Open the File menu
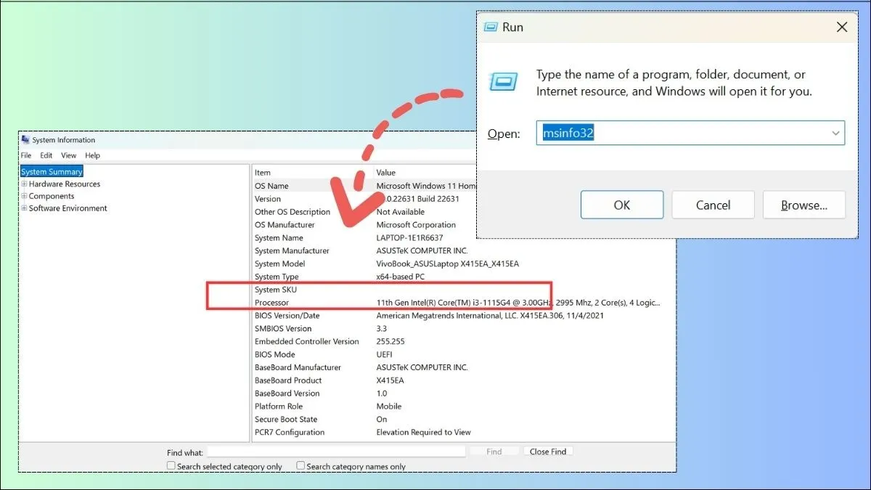This screenshot has width=871, height=490. (26, 155)
